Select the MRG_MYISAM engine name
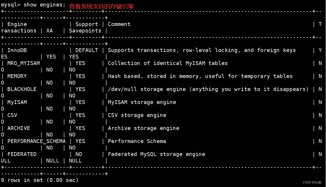This screenshot has width=326, height=187. pos(24,63)
